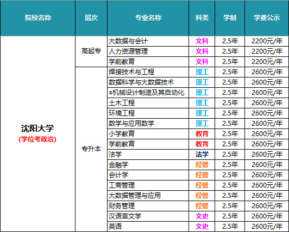
Task: Click the 学费公示 column header
Action: pyautogui.click(x=267, y=18)
